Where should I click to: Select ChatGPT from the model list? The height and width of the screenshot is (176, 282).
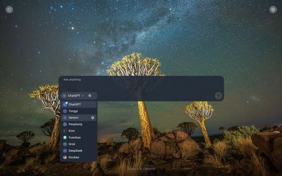79,104
